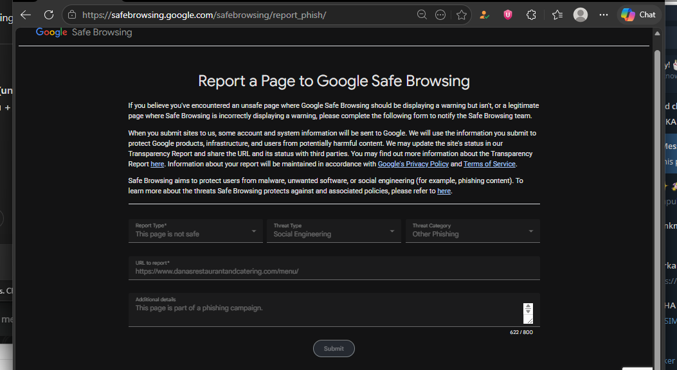Open the browser profile avatar

coord(581,15)
